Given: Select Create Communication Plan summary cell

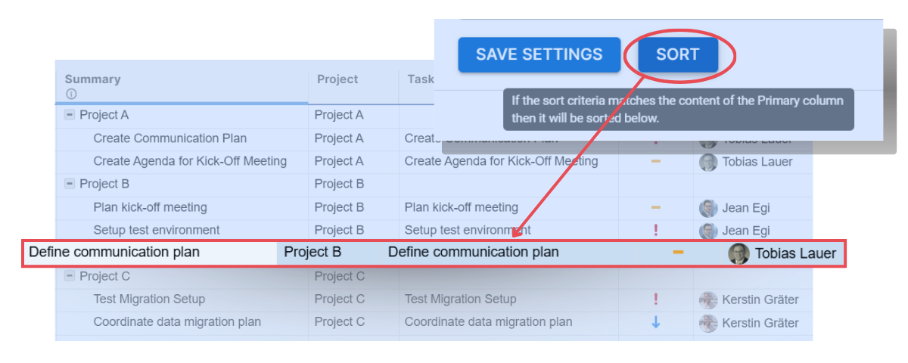Looking at the screenshot, I should pyautogui.click(x=169, y=138).
